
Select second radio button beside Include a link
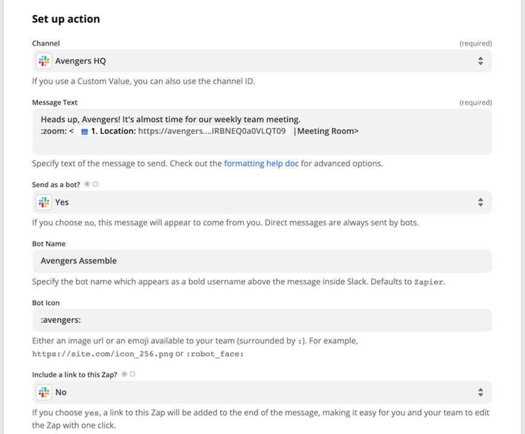133,374
